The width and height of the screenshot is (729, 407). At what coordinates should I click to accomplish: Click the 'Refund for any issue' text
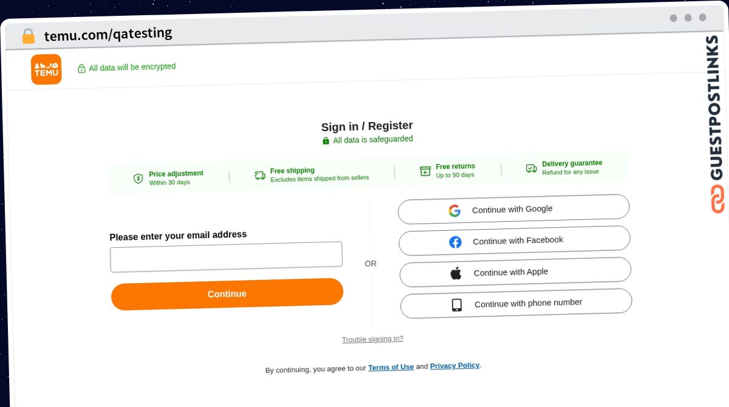(x=570, y=172)
